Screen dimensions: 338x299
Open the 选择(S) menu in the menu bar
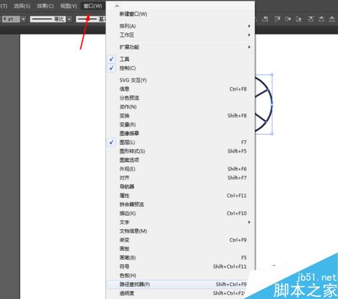(22, 6)
